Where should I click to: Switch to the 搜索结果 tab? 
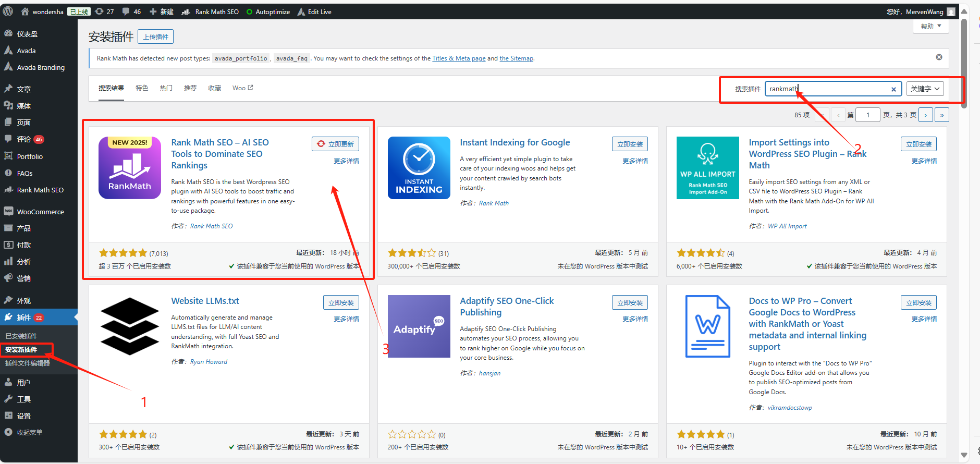pos(112,88)
